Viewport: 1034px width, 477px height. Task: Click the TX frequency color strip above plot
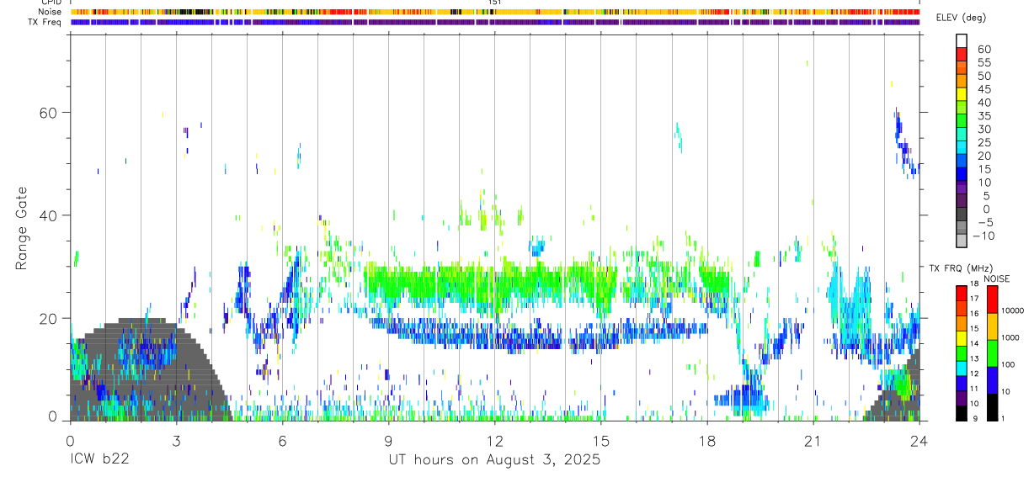495,22
